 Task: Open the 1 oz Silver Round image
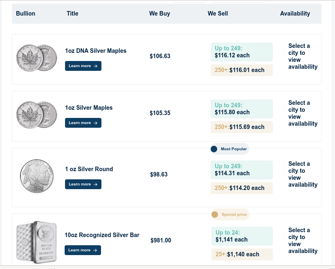37,176
